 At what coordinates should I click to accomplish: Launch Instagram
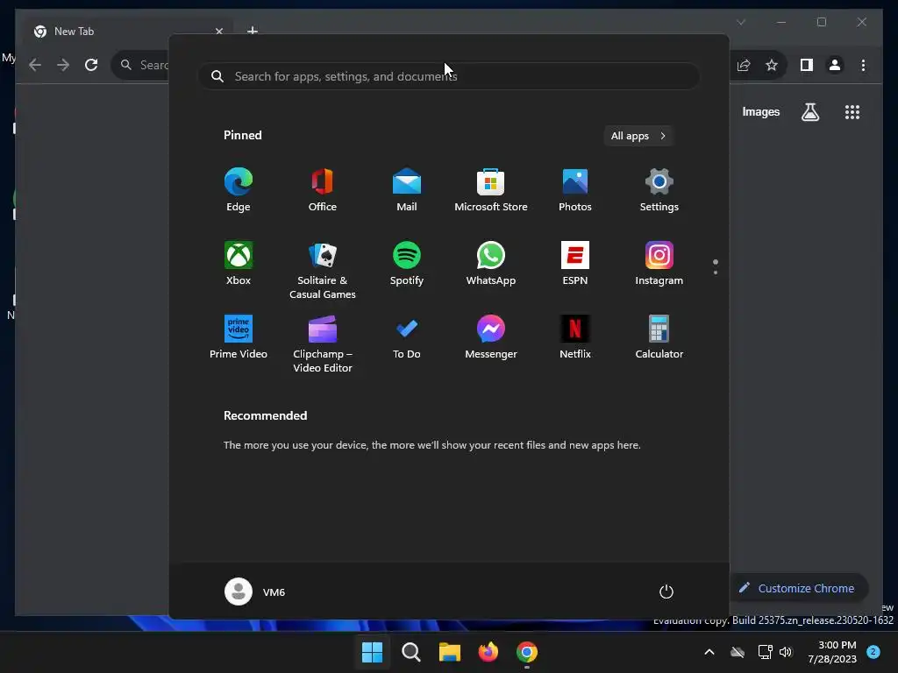tap(659, 264)
